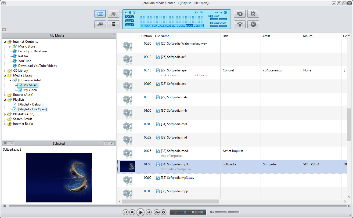Open the recording (R) tool icon
353x218 pixels.
tap(253, 24)
